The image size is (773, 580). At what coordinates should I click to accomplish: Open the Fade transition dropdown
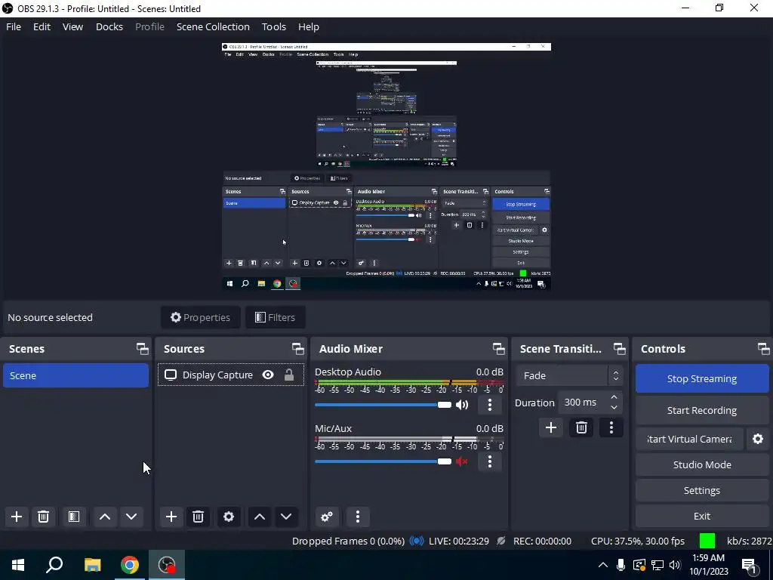(569, 376)
